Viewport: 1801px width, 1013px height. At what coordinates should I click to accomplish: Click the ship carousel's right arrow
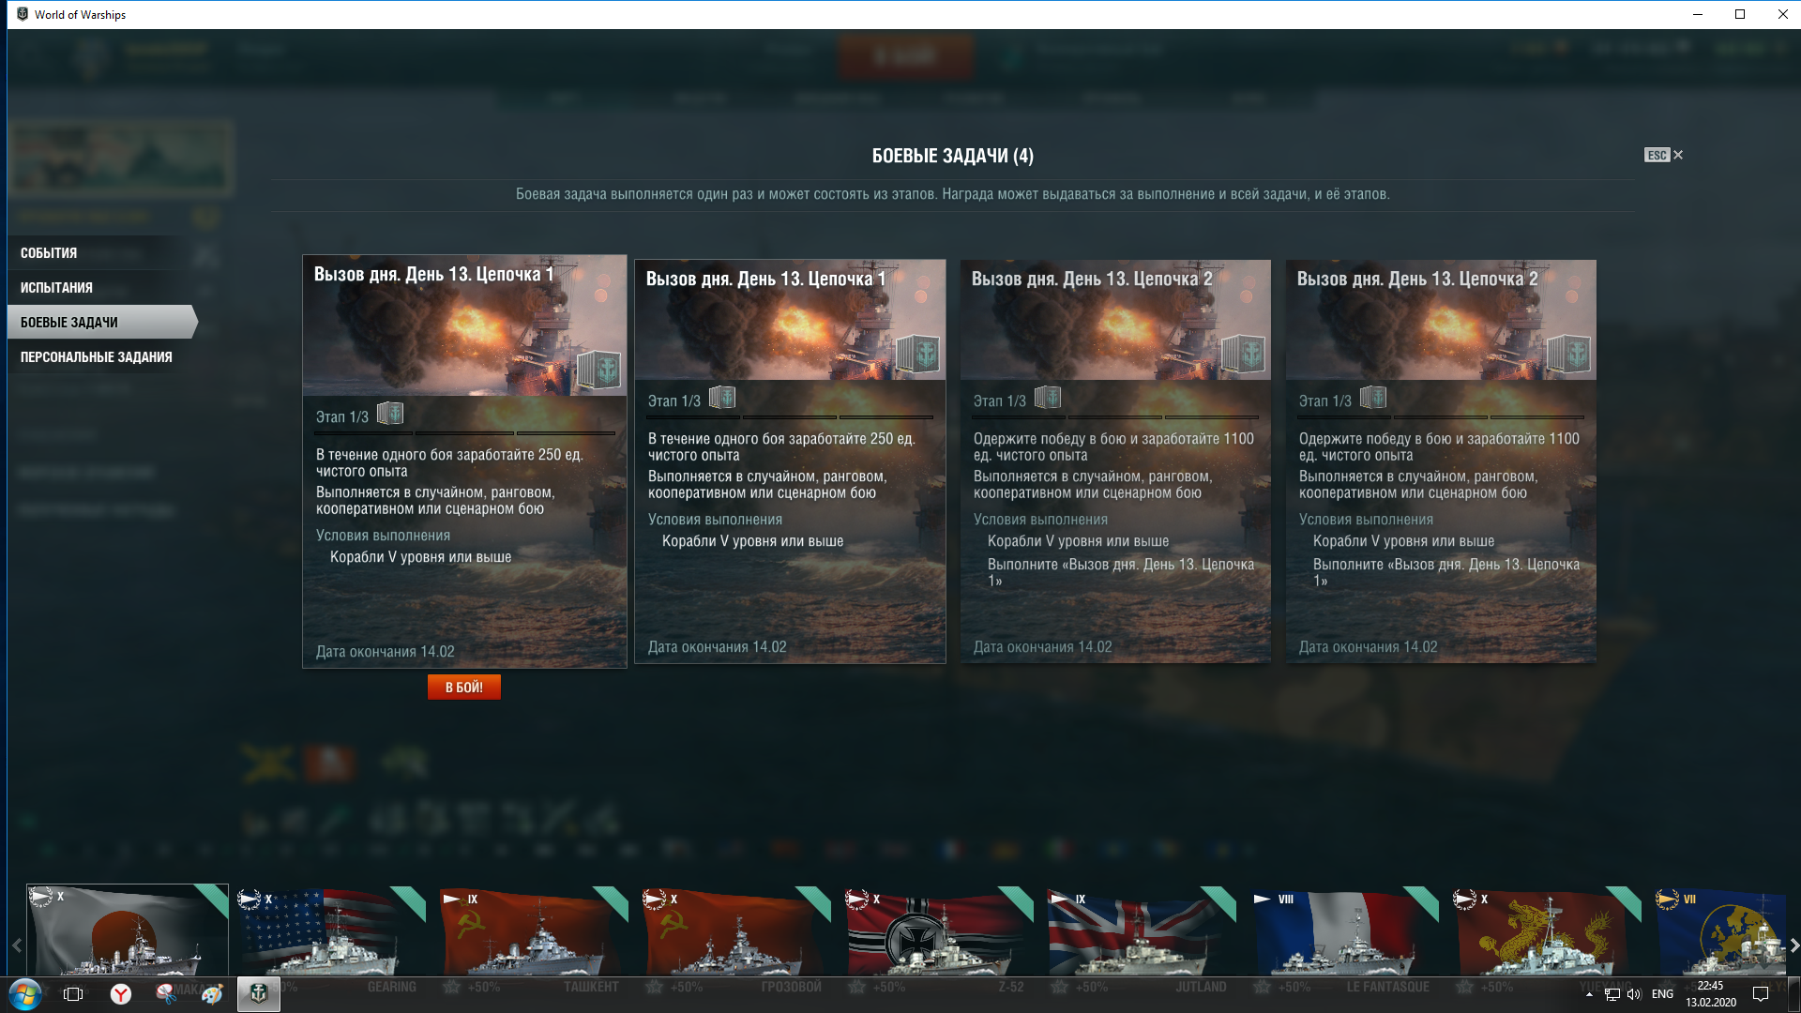(1793, 945)
